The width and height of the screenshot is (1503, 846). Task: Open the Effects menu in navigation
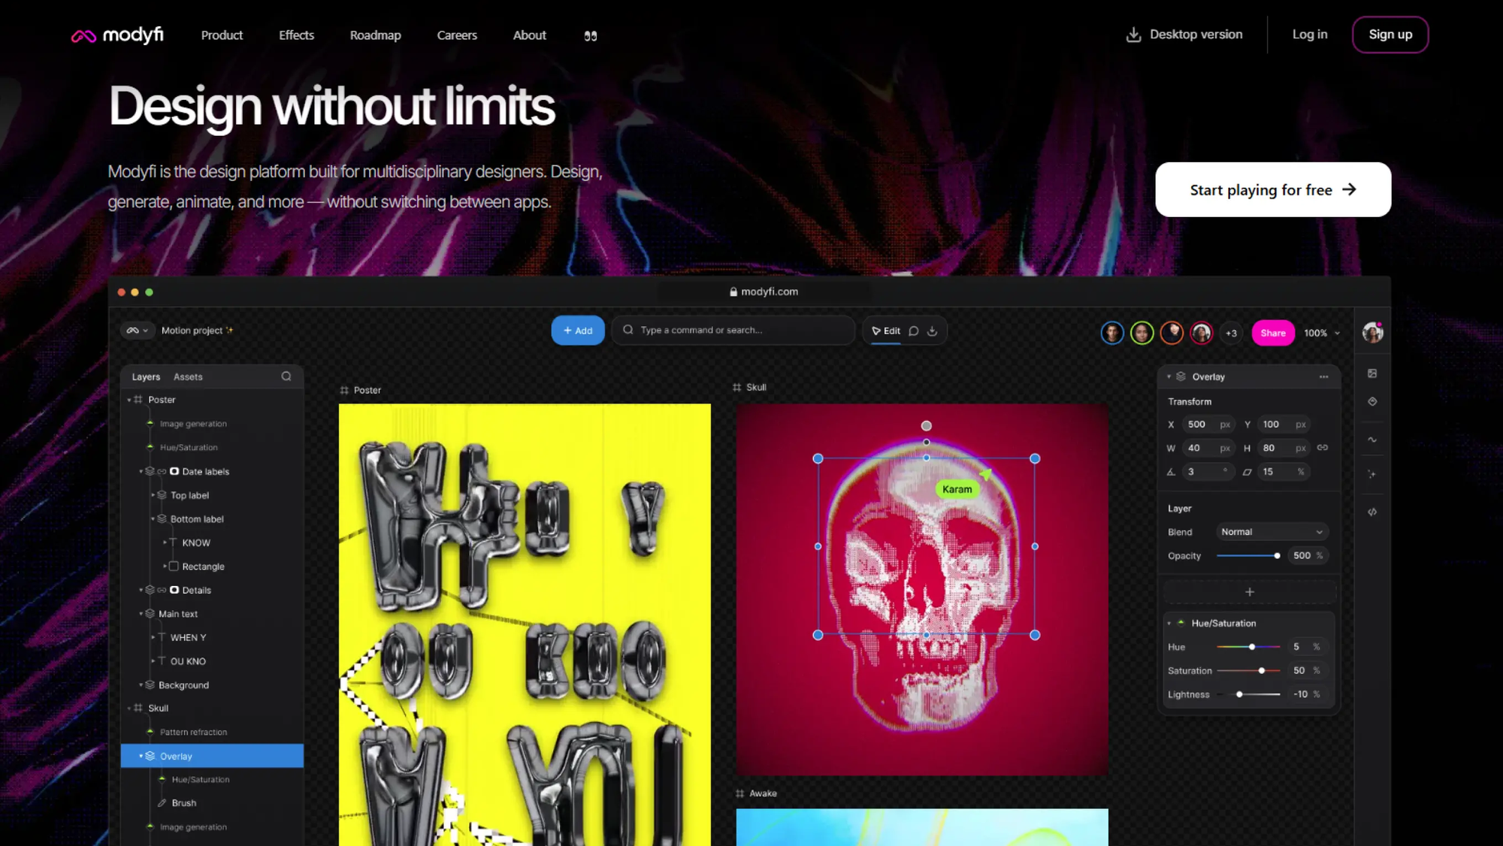coord(296,35)
